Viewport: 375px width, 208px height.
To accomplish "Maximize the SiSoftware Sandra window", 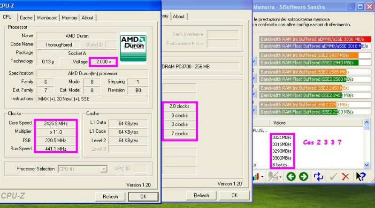I will pos(360,7).
